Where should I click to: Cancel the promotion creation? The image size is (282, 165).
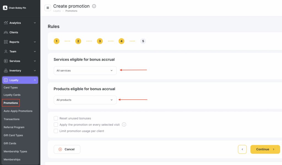coord(67,149)
